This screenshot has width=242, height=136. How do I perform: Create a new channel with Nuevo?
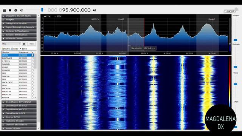pyautogui.click(x=6, y=49)
